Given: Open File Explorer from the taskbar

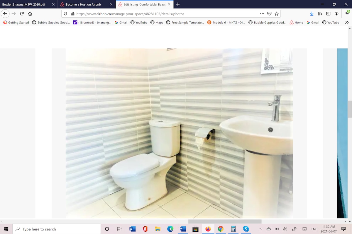Looking at the screenshot, I should click(158, 229).
